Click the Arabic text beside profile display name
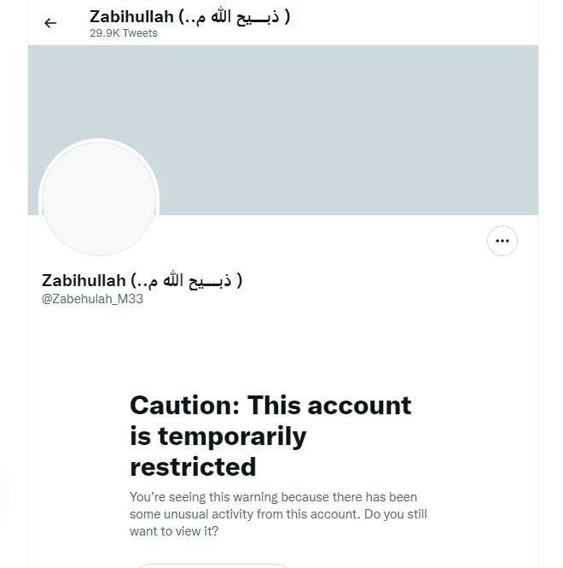 click(186, 280)
